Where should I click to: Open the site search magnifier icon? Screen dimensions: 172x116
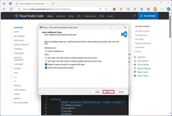pyautogui.click(x=134, y=16)
